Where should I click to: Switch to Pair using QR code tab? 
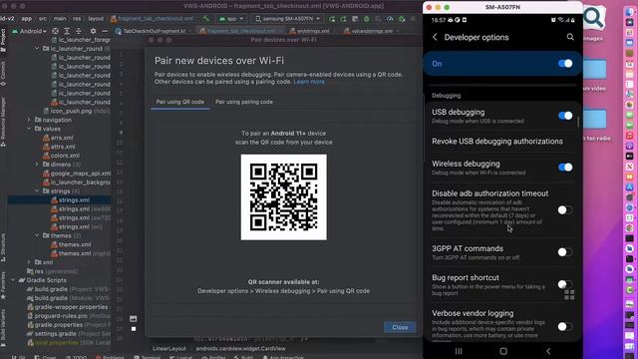[x=179, y=102]
